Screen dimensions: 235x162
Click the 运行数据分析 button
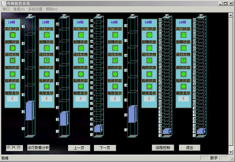[x=38, y=148]
